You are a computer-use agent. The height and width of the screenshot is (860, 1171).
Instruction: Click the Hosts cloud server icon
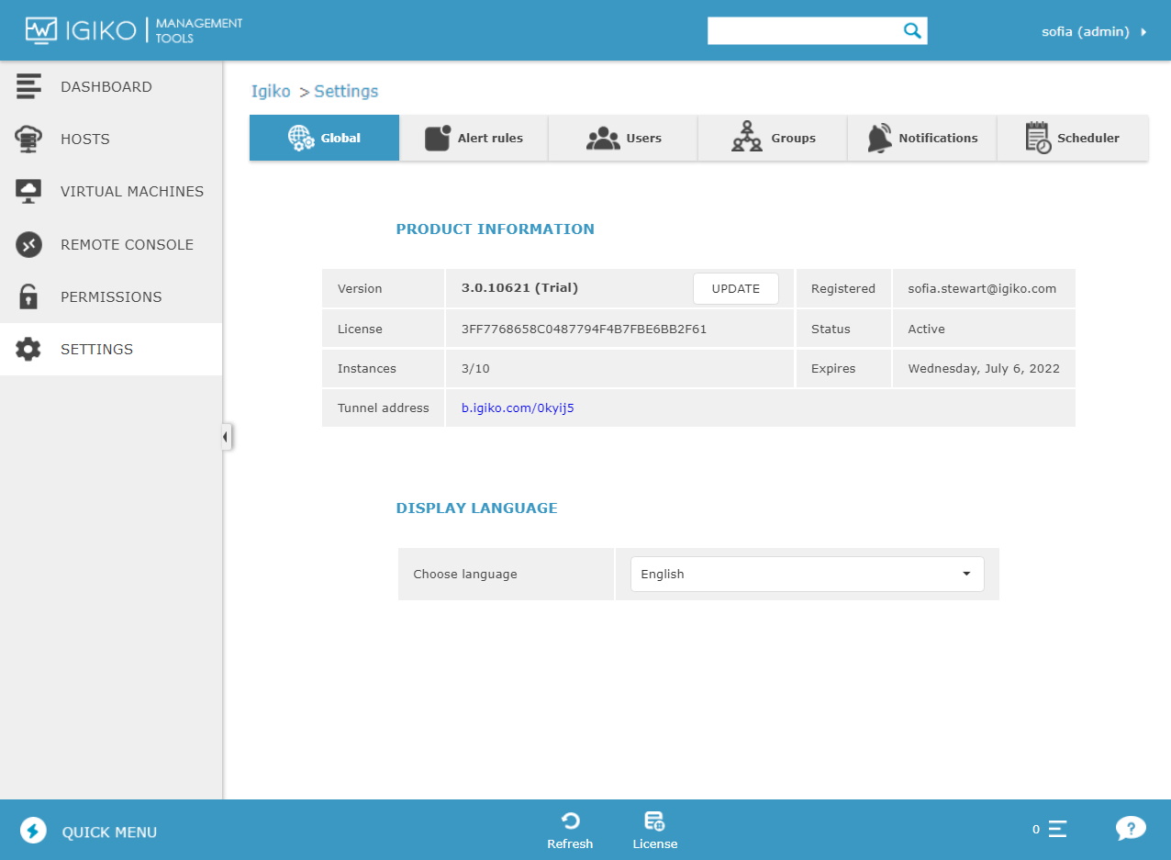click(28, 139)
